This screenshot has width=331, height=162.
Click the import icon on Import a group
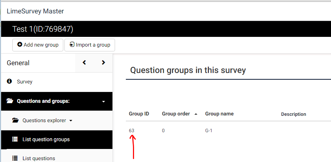coord(72,45)
